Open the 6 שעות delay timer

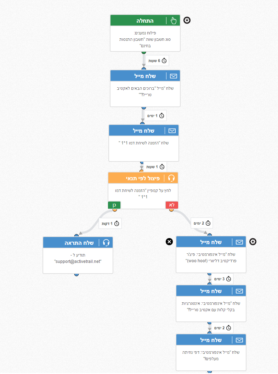(157, 61)
